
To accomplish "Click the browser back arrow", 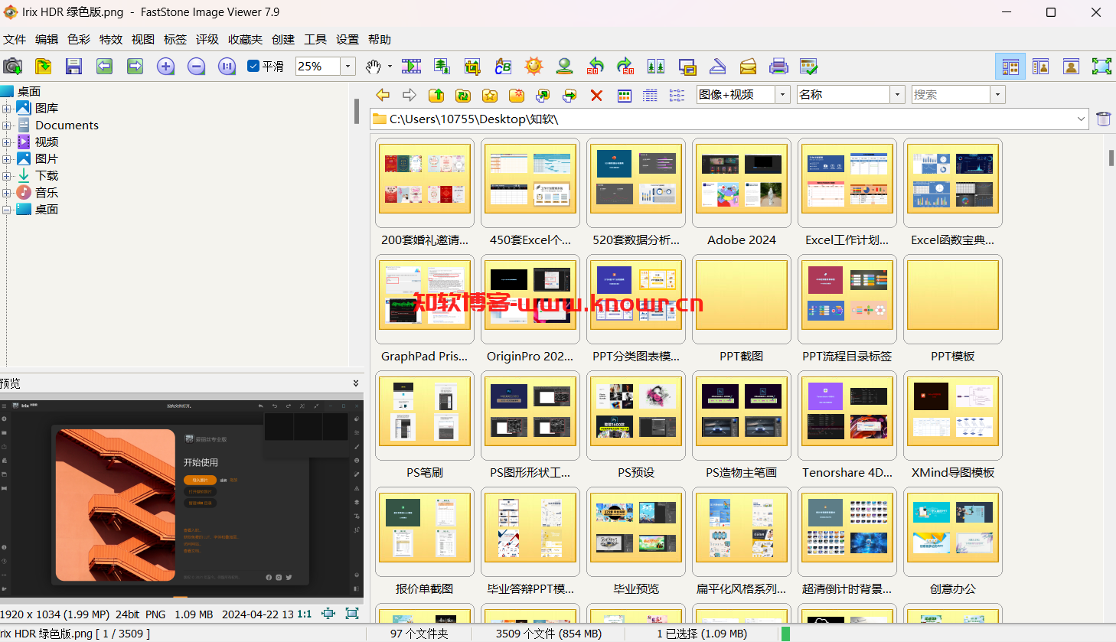I will click(x=383, y=95).
